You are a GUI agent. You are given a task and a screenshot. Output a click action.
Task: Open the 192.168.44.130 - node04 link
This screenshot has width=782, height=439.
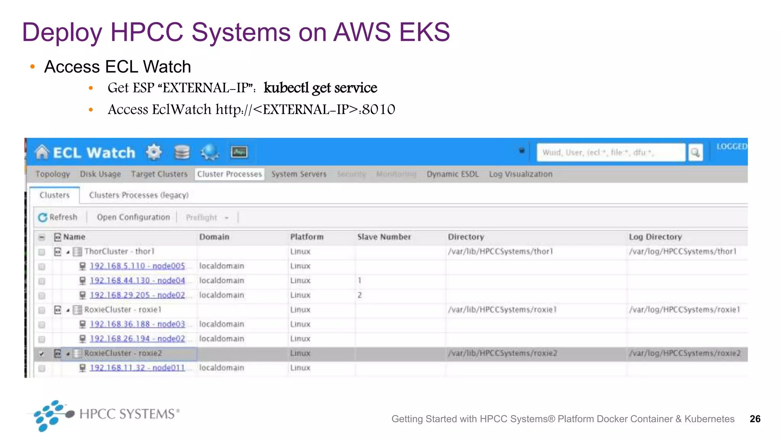pos(137,280)
